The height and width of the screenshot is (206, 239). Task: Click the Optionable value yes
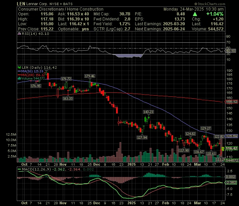pyautogui.click(x=85, y=29)
